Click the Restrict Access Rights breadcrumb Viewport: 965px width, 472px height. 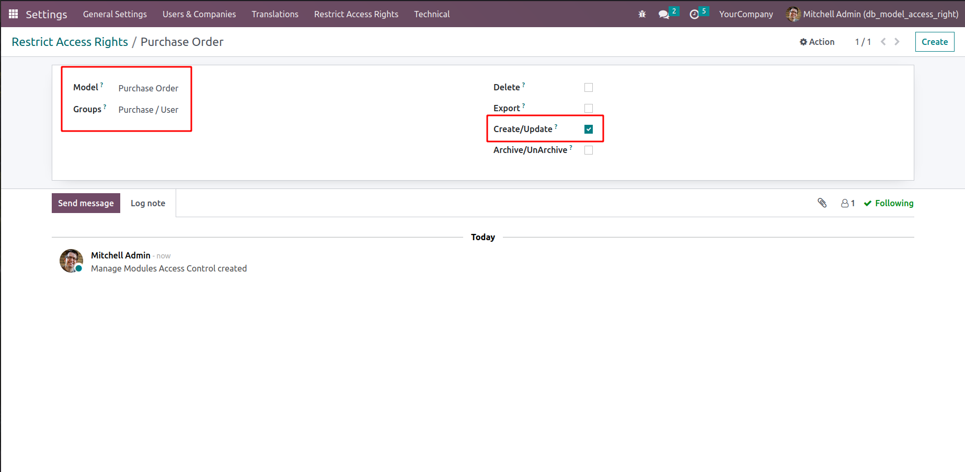click(70, 42)
